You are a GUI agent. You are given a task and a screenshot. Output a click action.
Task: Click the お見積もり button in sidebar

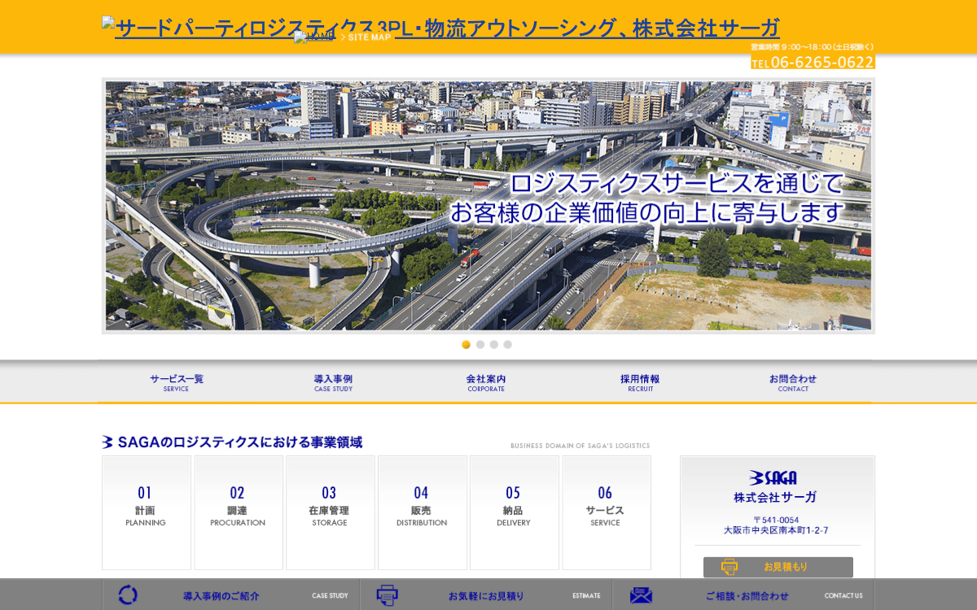tap(778, 567)
